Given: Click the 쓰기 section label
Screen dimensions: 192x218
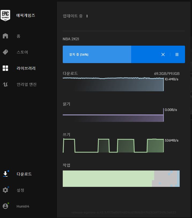Looking at the screenshot, I should [67, 135].
